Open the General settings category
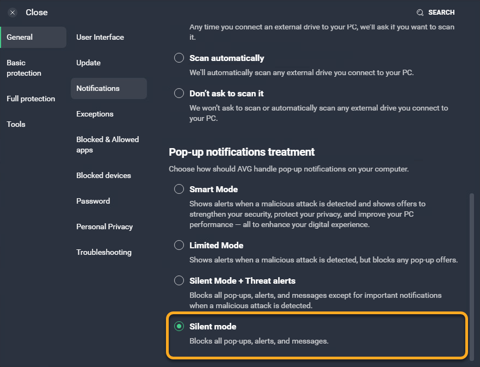The width and height of the screenshot is (480, 367). click(20, 37)
